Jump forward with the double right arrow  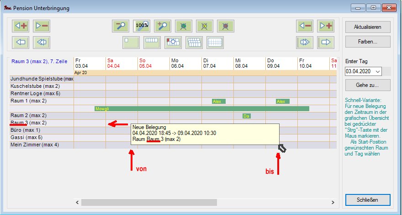coord(305,43)
